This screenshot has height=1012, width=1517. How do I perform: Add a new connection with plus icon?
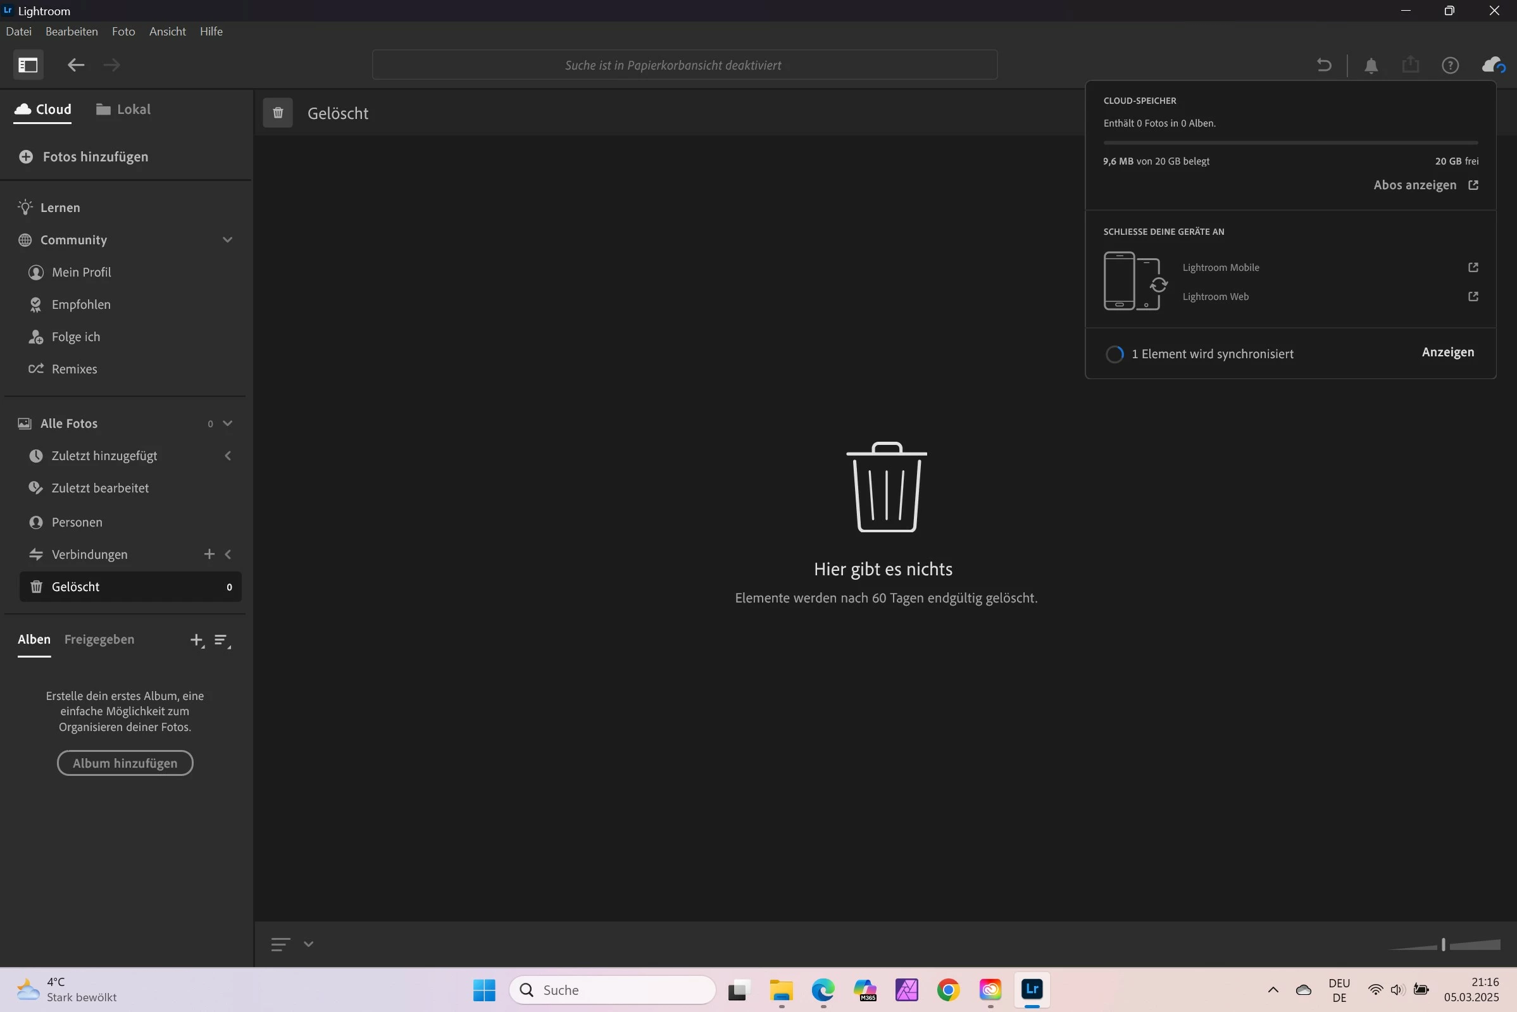pyautogui.click(x=208, y=554)
